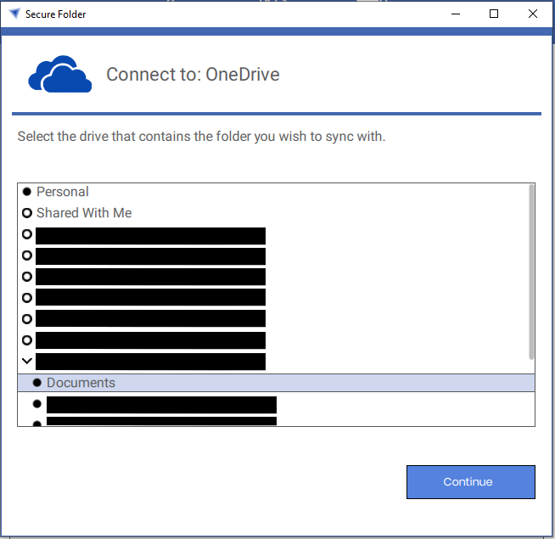Click the OneDrive cloud icon
This screenshot has height=539, width=555.
coord(60,75)
